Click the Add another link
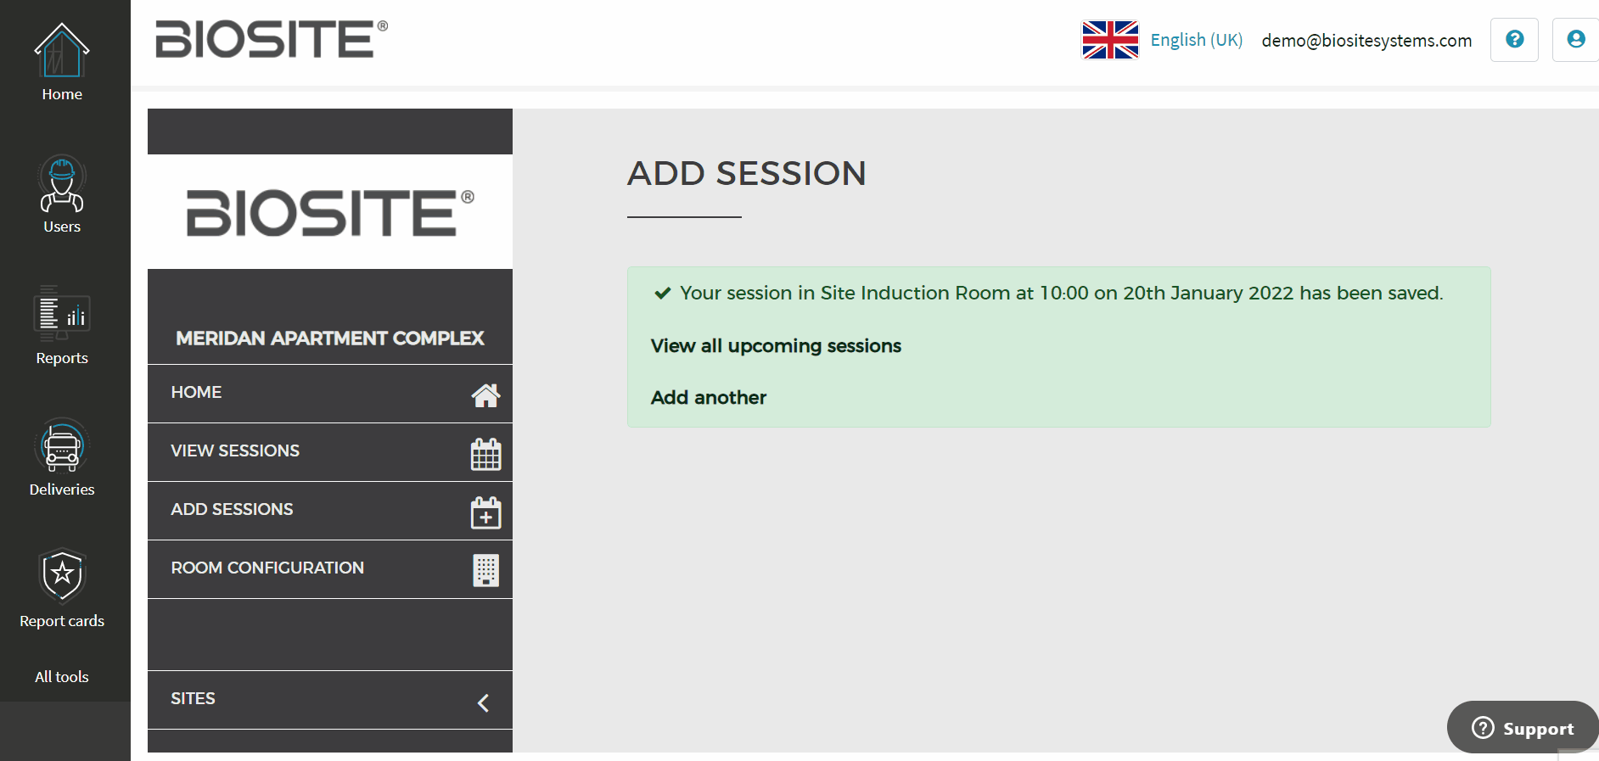 [x=709, y=398]
